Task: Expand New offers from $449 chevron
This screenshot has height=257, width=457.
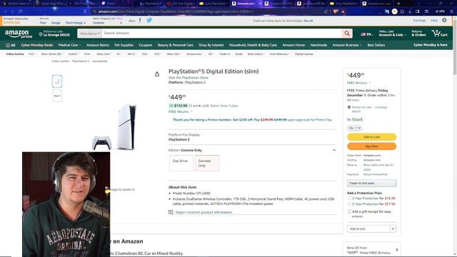Action: (x=397, y=250)
